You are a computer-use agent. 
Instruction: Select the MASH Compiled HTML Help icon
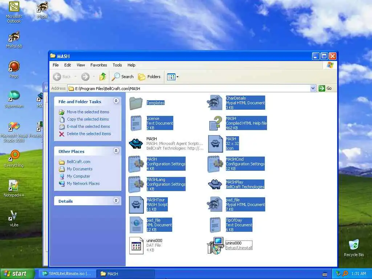click(x=215, y=123)
